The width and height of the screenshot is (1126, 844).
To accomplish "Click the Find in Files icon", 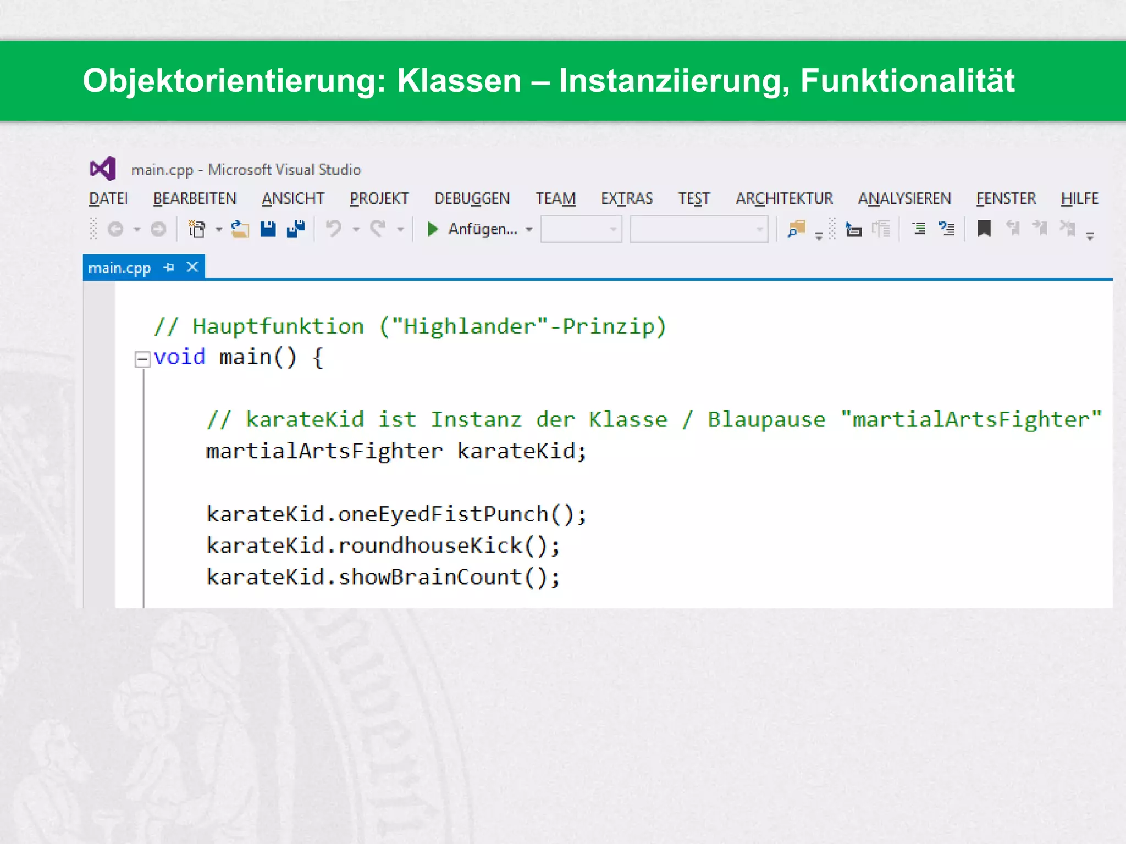I will click(797, 229).
